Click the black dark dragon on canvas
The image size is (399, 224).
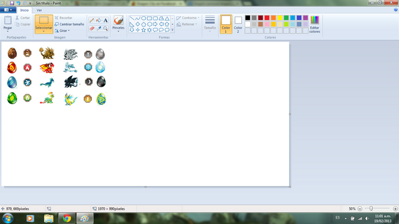(70, 82)
